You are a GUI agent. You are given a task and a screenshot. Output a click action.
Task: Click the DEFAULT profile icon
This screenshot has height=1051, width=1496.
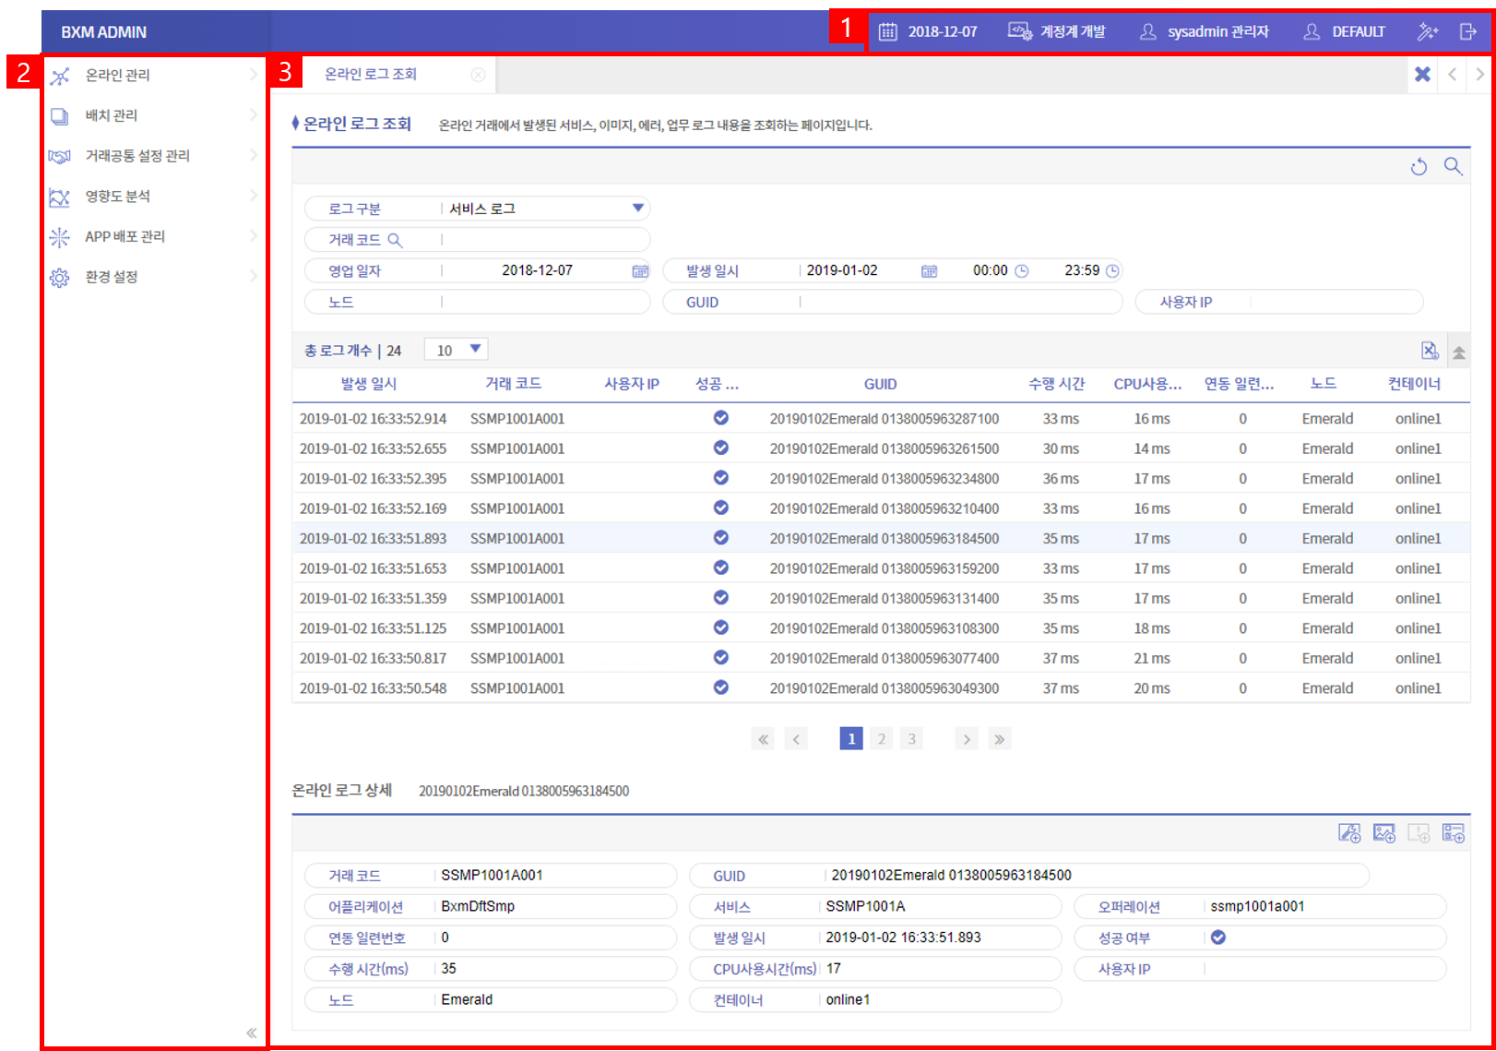(1312, 31)
